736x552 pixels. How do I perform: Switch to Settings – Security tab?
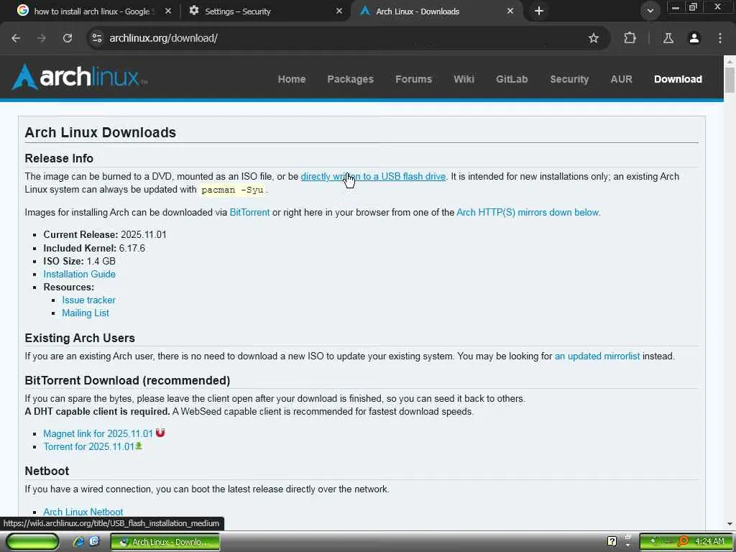tap(264, 11)
